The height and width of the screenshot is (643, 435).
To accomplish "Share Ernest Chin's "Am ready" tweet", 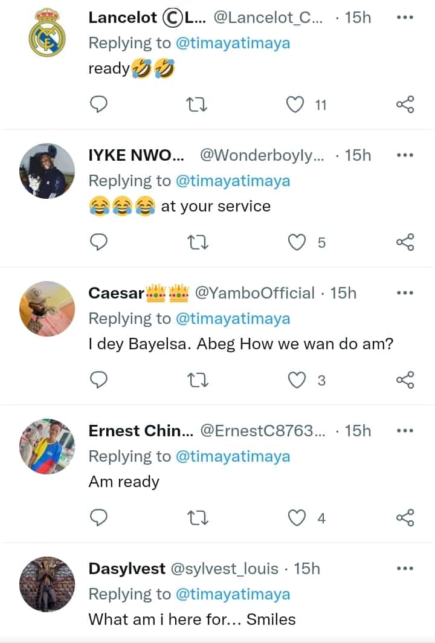I will click(x=405, y=518).
